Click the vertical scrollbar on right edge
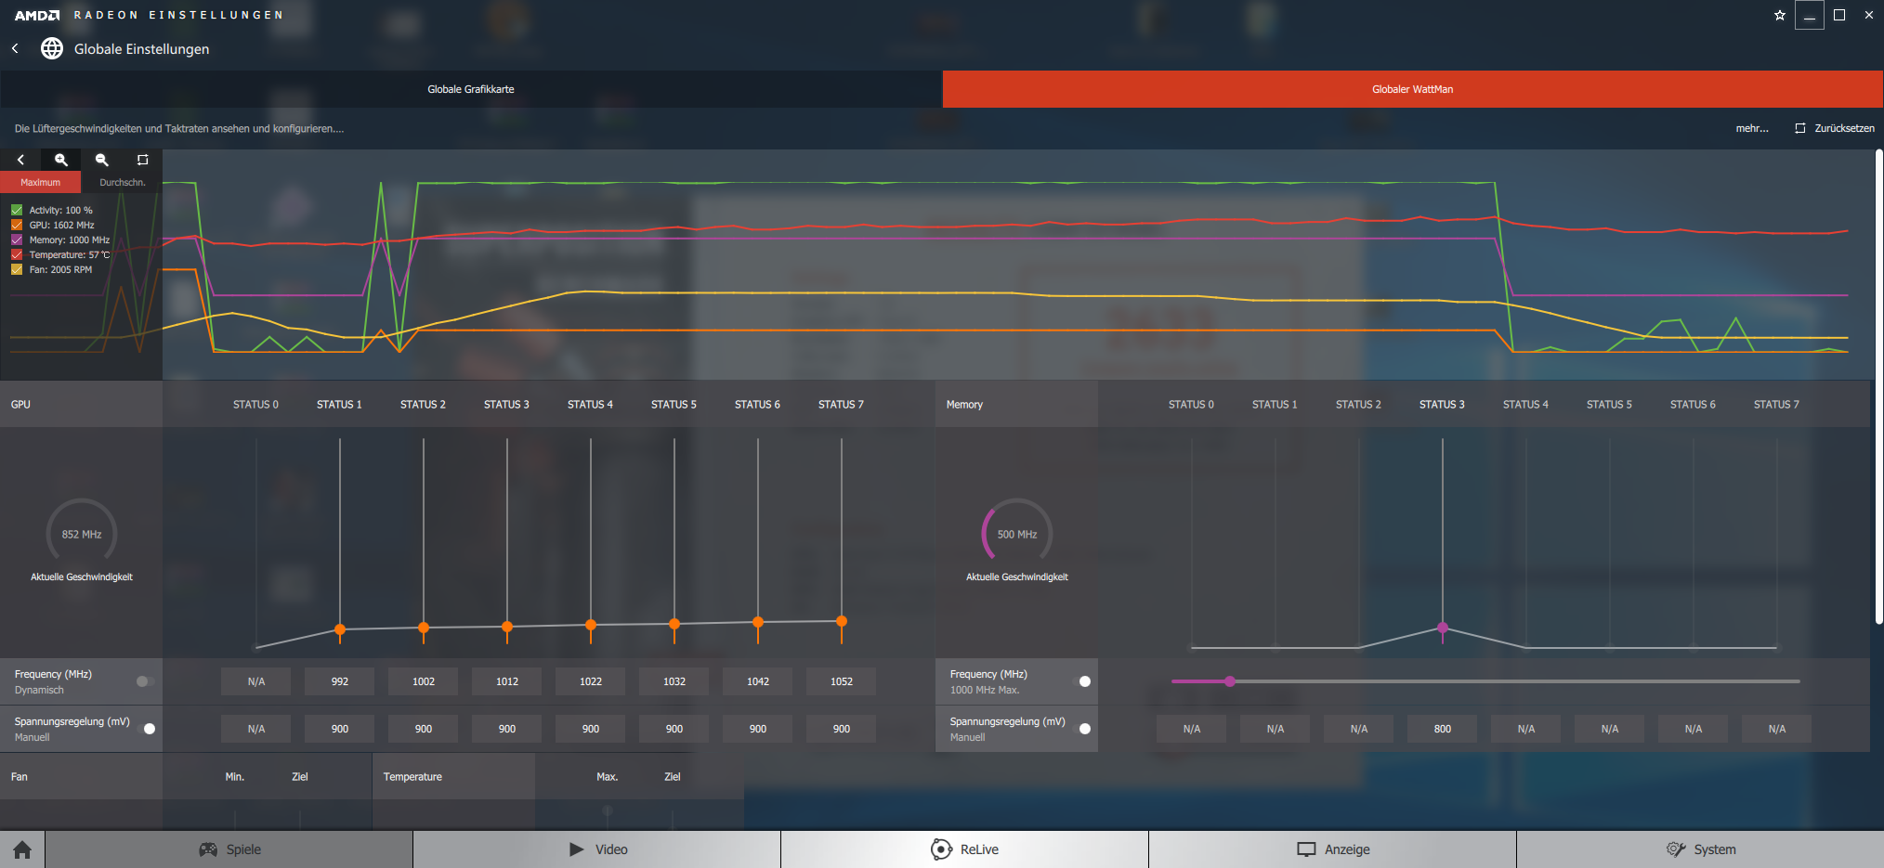This screenshot has height=868, width=1884. tap(1878, 385)
